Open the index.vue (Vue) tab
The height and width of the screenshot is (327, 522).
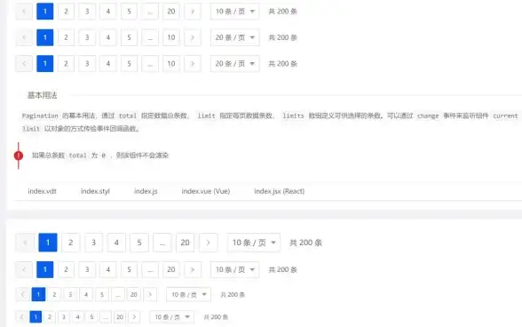[x=206, y=191]
